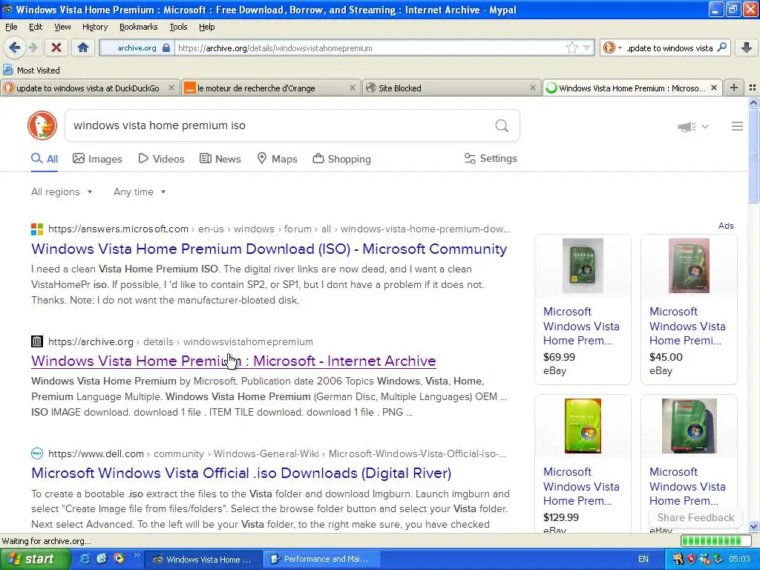Stop loading the page with the red X
760x570 pixels.
(56, 47)
